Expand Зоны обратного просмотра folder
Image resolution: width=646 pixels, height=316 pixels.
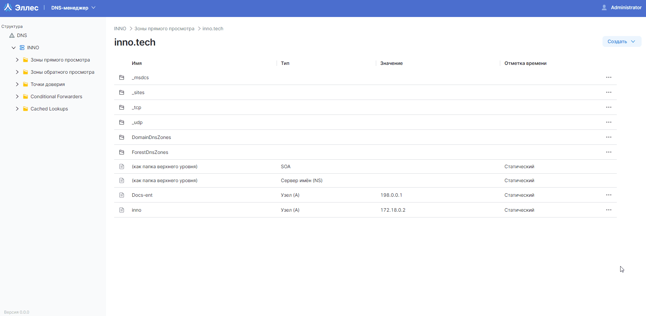coord(17,72)
